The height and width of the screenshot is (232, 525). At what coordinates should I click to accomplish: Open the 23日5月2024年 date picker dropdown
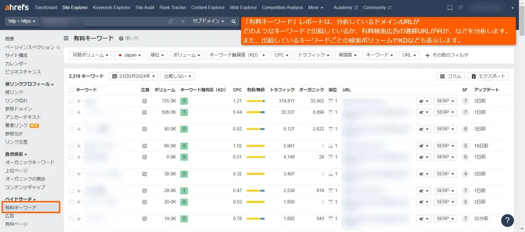(x=134, y=77)
